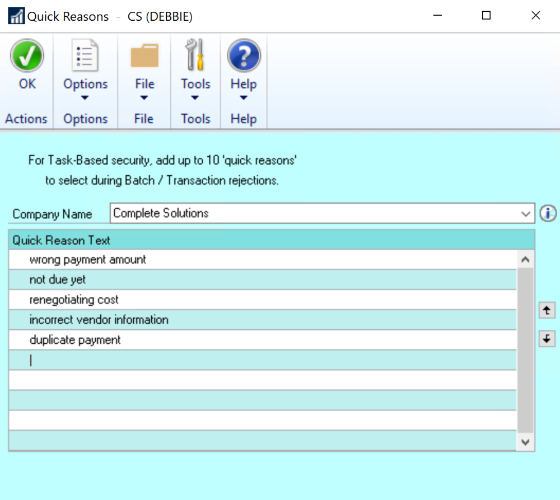The width and height of the screenshot is (560, 500).
Task: Click the empty sixth reason row with cursor
Action: click(263, 360)
